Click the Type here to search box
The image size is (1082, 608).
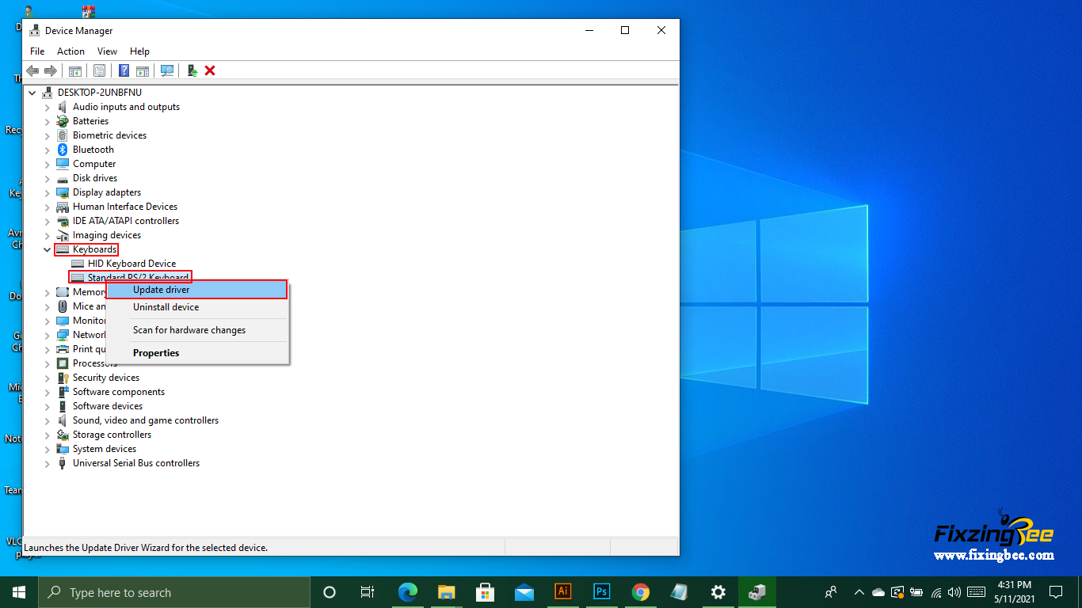tap(174, 592)
